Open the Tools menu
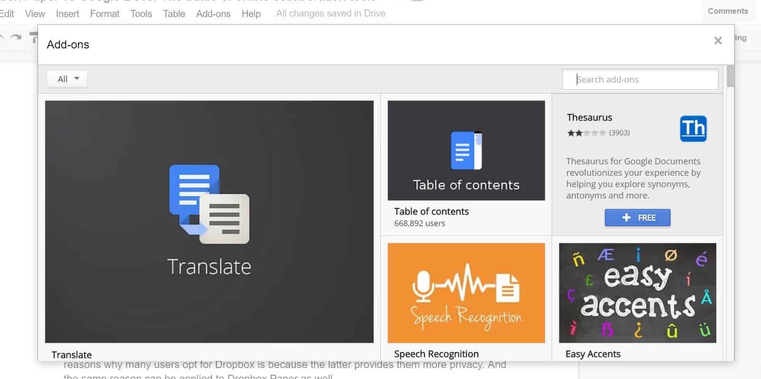The height and width of the screenshot is (379, 761). (141, 14)
